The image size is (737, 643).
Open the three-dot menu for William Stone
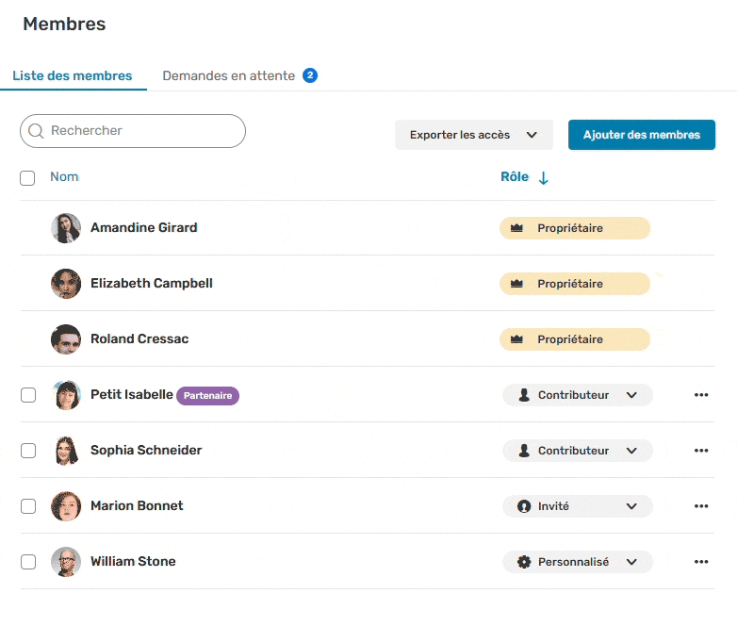[700, 562]
